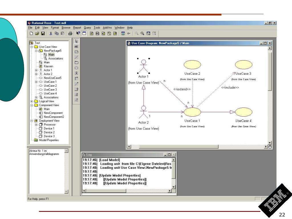Click the Fit In Window icon
The width and height of the screenshot is (292, 219).
pos(148,33)
